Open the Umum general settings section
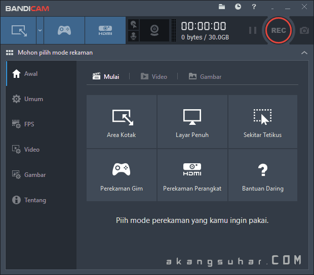The height and width of the screenshot is (275, 314). pyautogui.click(x=41, y=99)
